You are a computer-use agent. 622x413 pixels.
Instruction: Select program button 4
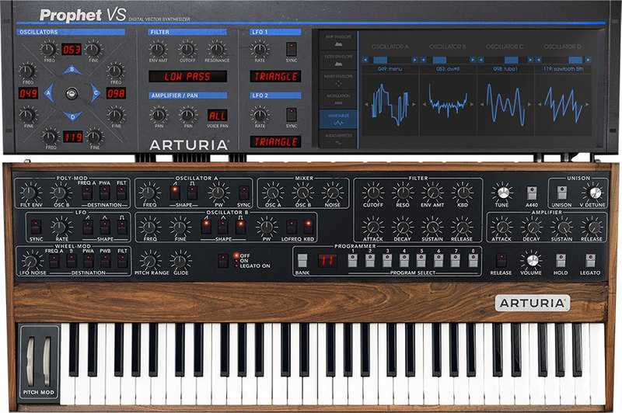click(x=404, y=261)
